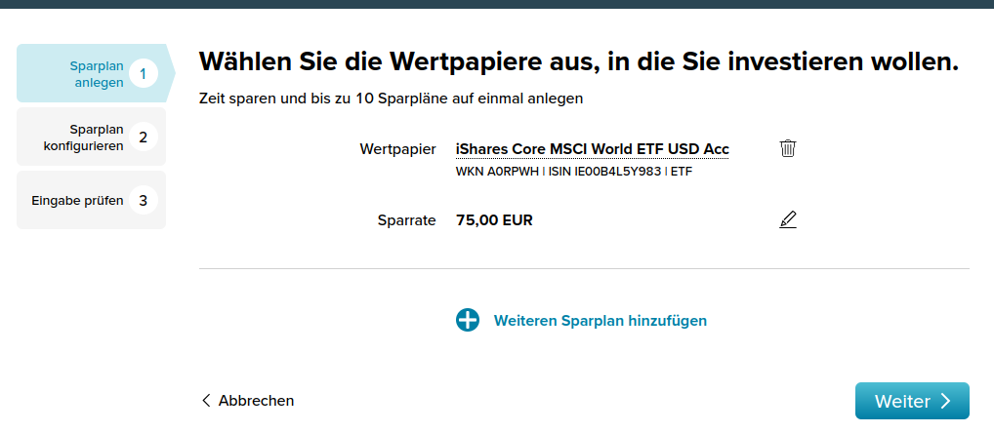The image size is (994, 433).
Task: Open iShares Core MSCI World ETF link
Action: tap(592, 149)
